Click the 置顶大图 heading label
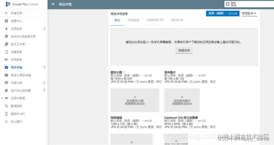This screenshot has width=274, height=145. coord(116,72)
